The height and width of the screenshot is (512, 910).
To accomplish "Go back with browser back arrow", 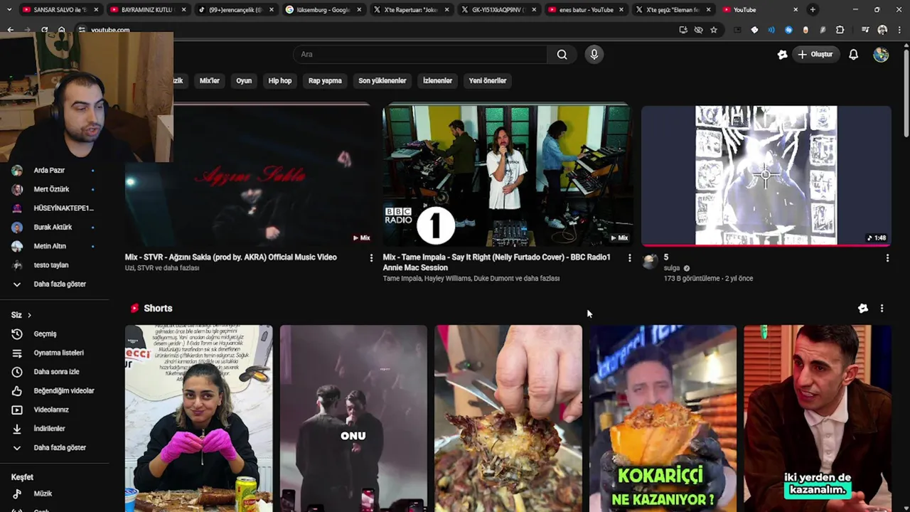I will [x=10, y=30].
